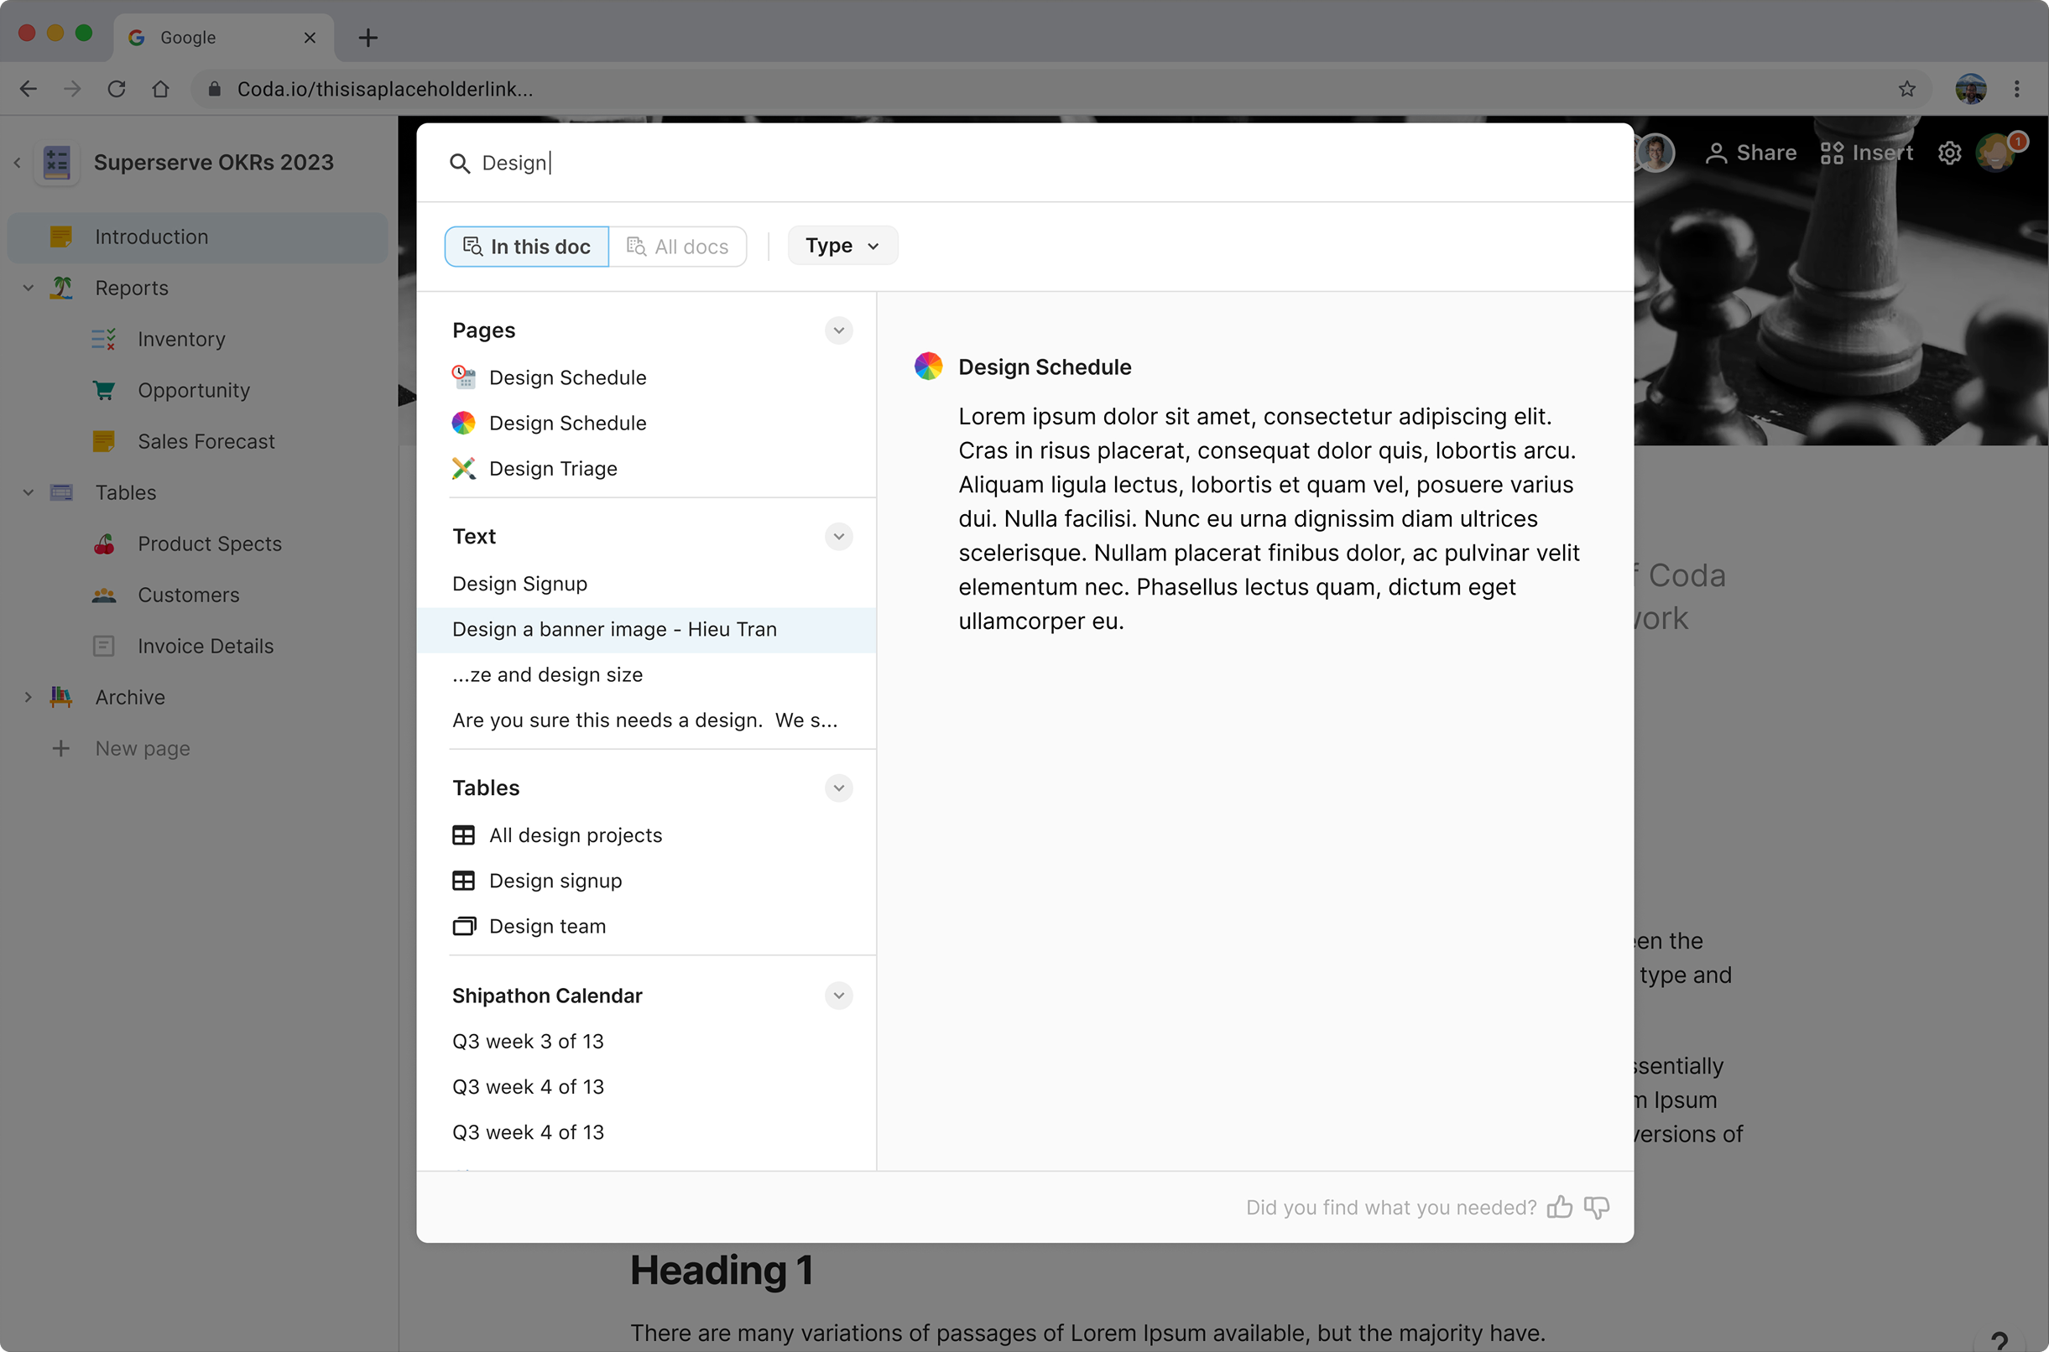Bookmark page with star icon
This screenshot has width=2049, height=1352.
pyautogui.click(x=1906, y=89)
